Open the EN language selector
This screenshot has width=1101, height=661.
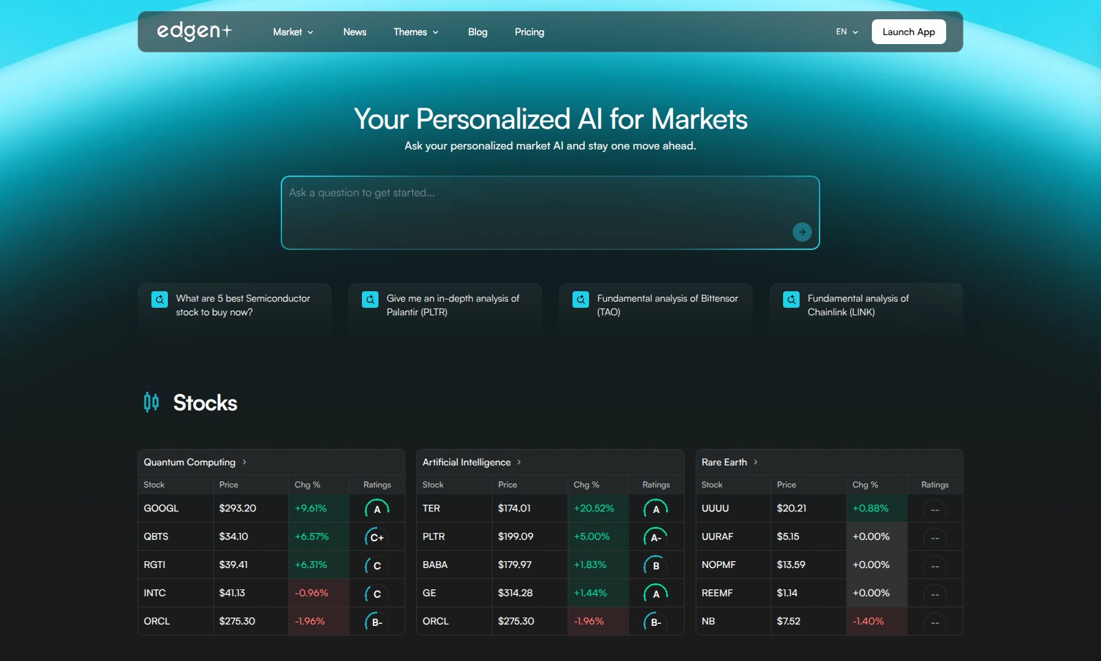tap(847, 32)
